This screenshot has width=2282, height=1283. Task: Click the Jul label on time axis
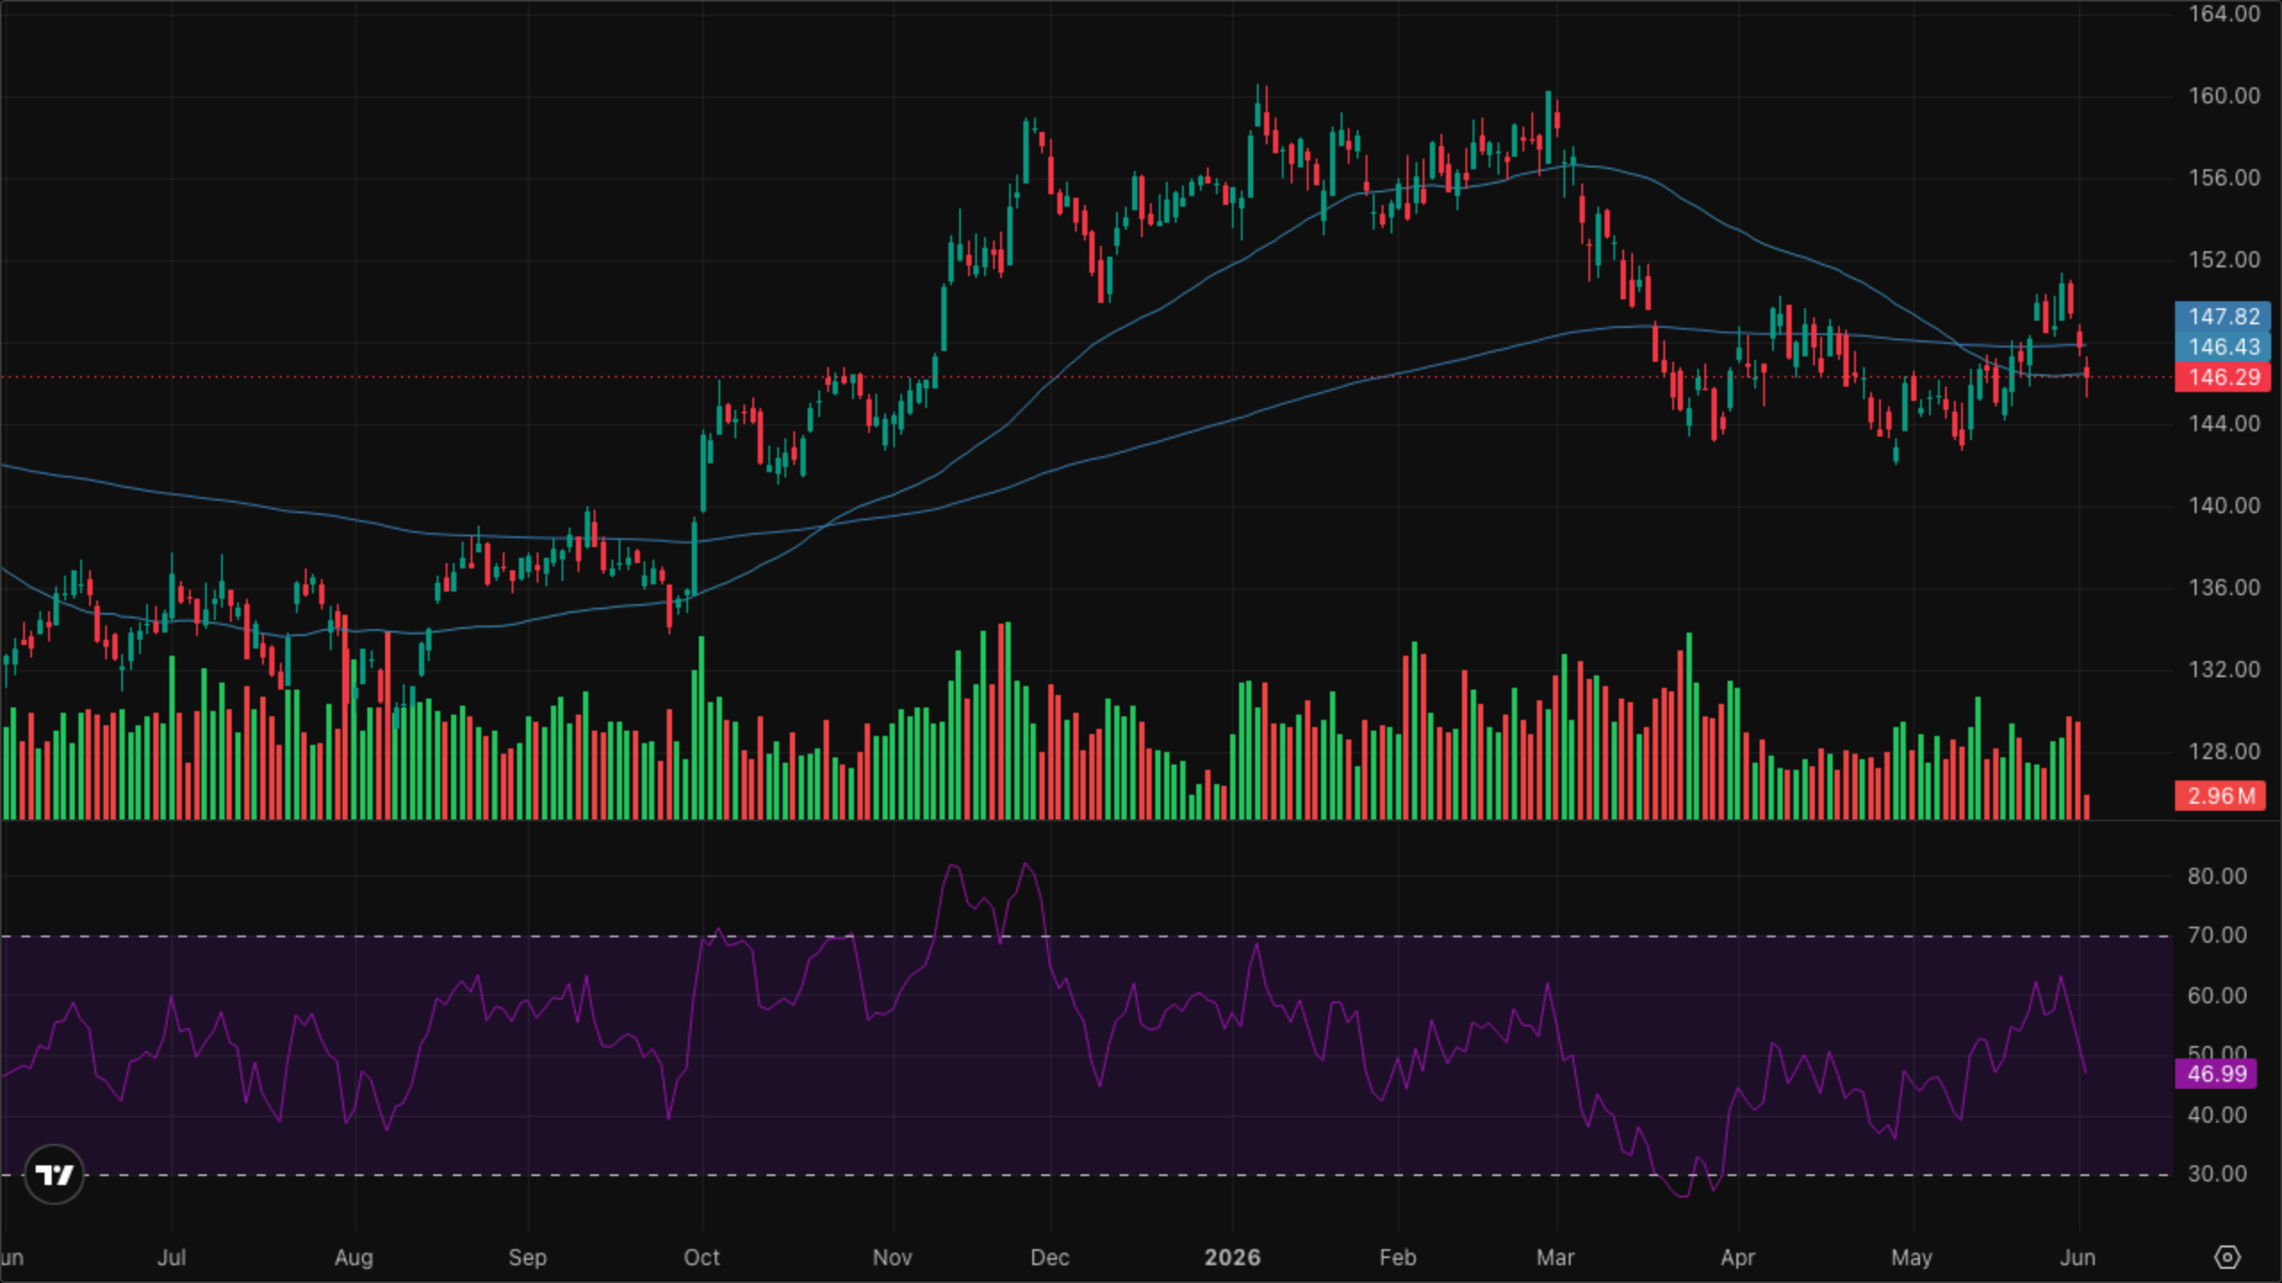[171, 1257]
